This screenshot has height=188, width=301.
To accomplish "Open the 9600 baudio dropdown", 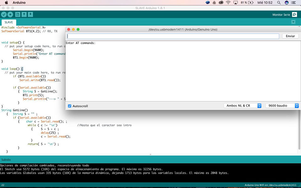I will [282, 106].
